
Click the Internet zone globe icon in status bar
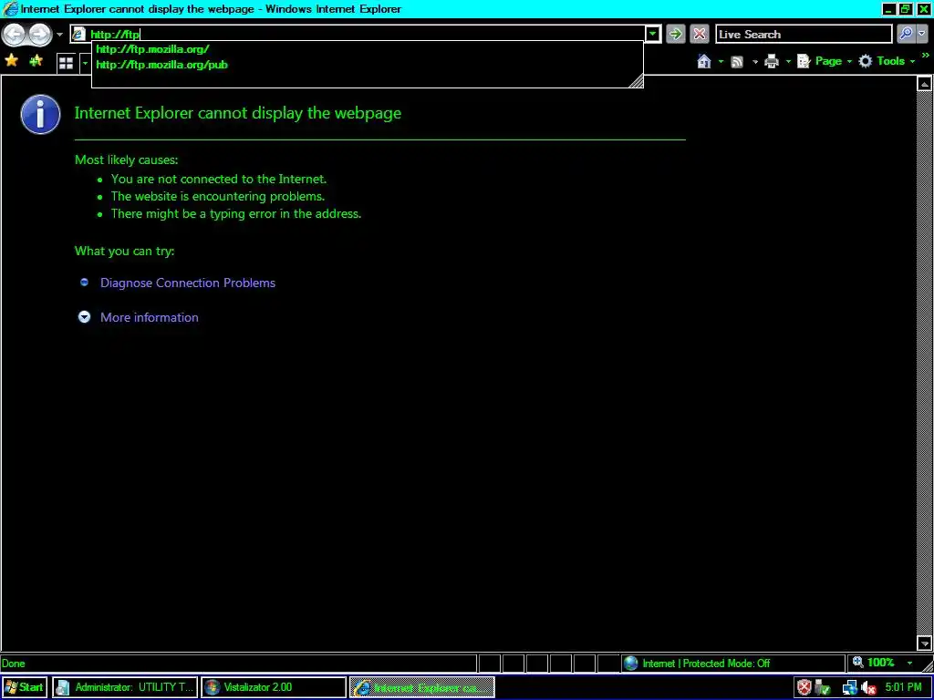click(x=631, y=664)
